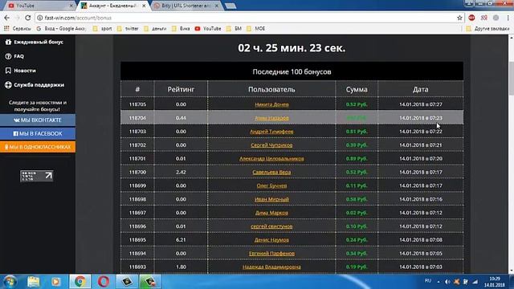514x289 pixels.
Task: Open user Денис Наумов profile
Action: (x=271, y=240)
